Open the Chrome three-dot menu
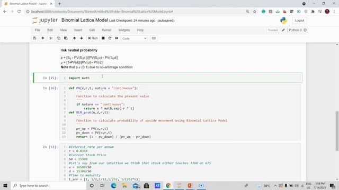339x190 pixels. (334, 12)
